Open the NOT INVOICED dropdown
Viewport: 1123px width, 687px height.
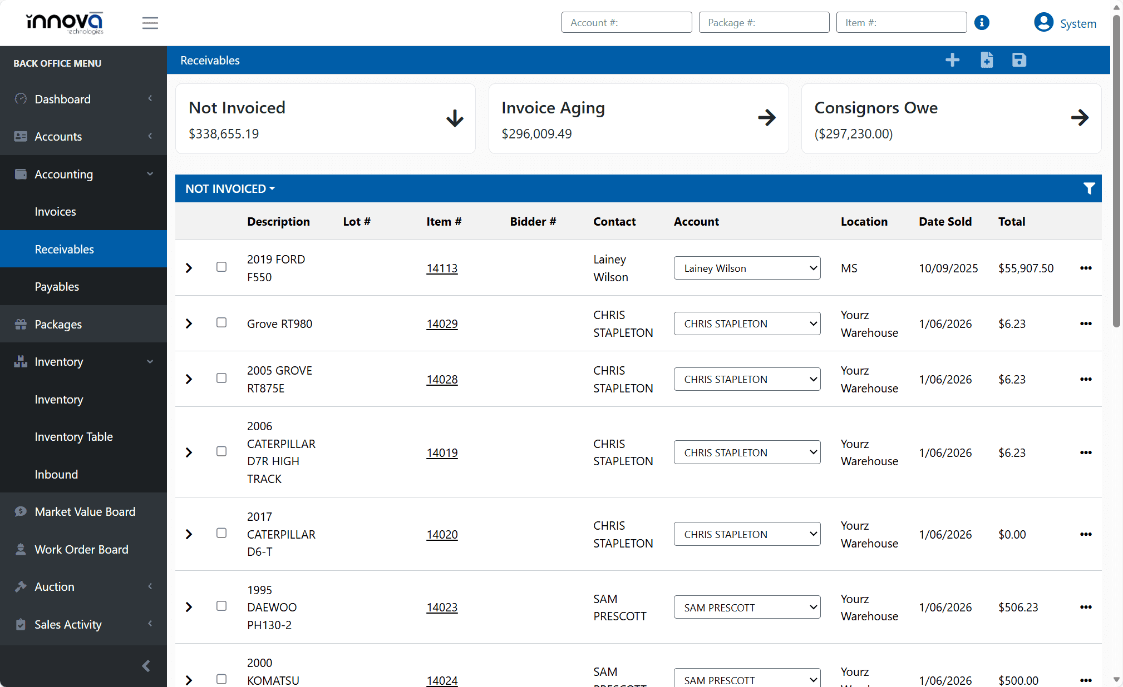[230, 189]
